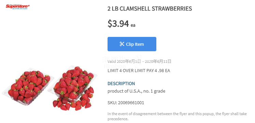Viewport: 255px width, 123px height.
Task: Click the SKU number 20069661001
Action: point(131,103)
